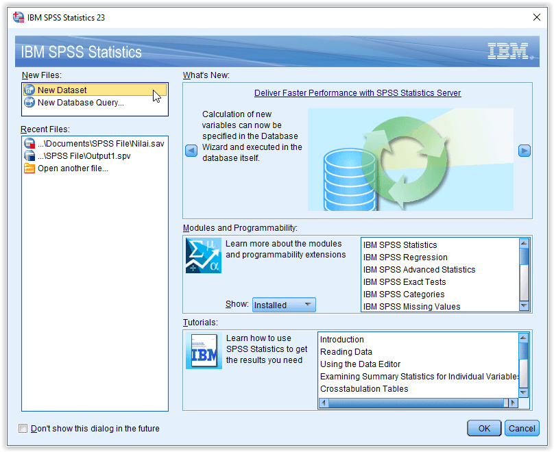Select New Database Query... entry
This screenshot has height=452, width=554.
point(95,102)
